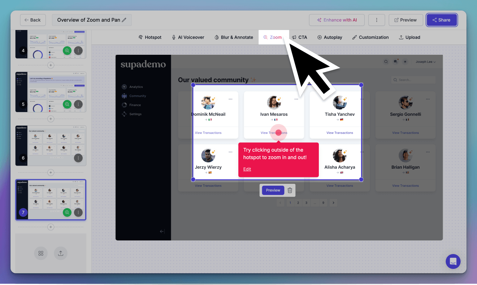Click the search magnifier icon in demo header

(x=386, y=62)
